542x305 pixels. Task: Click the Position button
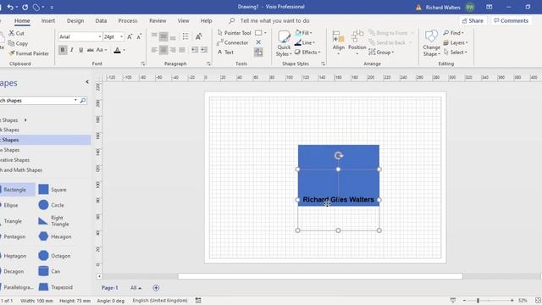(x=357, y=42)
